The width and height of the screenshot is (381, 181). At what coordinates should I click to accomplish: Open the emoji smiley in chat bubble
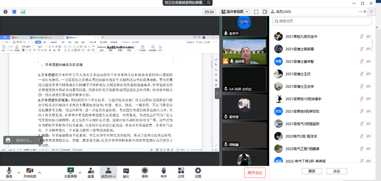[8, 140]
